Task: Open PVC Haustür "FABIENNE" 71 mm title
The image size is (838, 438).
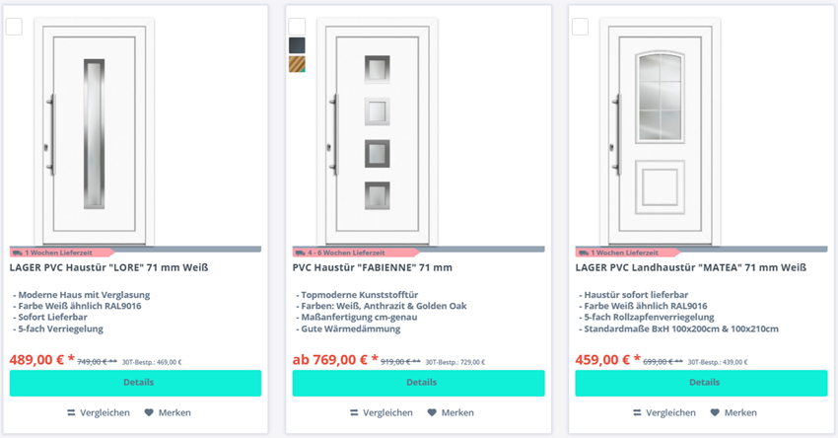Action: coord(373,267)
